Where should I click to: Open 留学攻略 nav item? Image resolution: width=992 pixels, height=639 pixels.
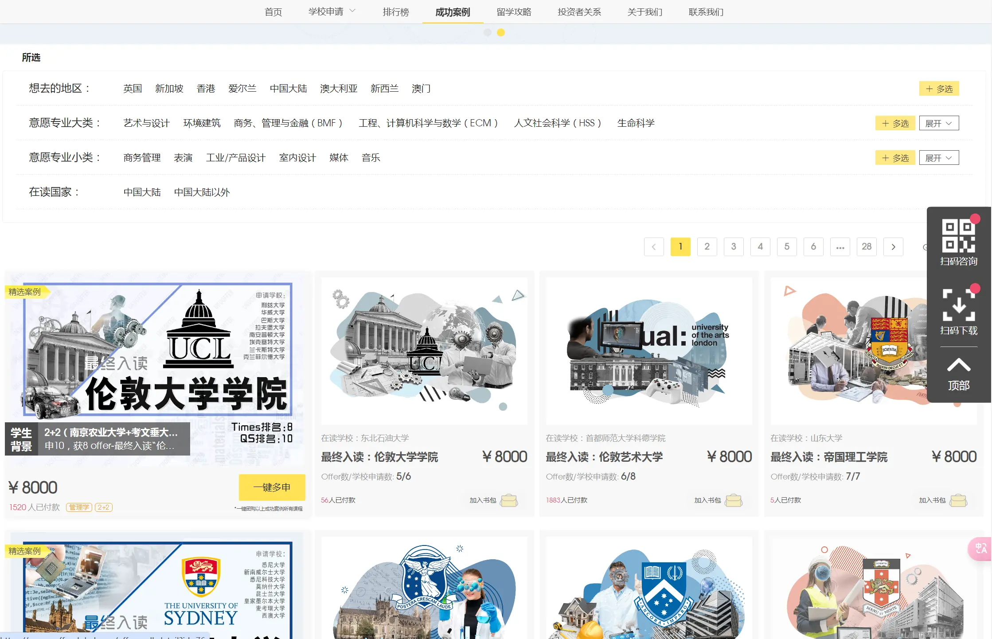pyautogui.click(x=514, y=12)
